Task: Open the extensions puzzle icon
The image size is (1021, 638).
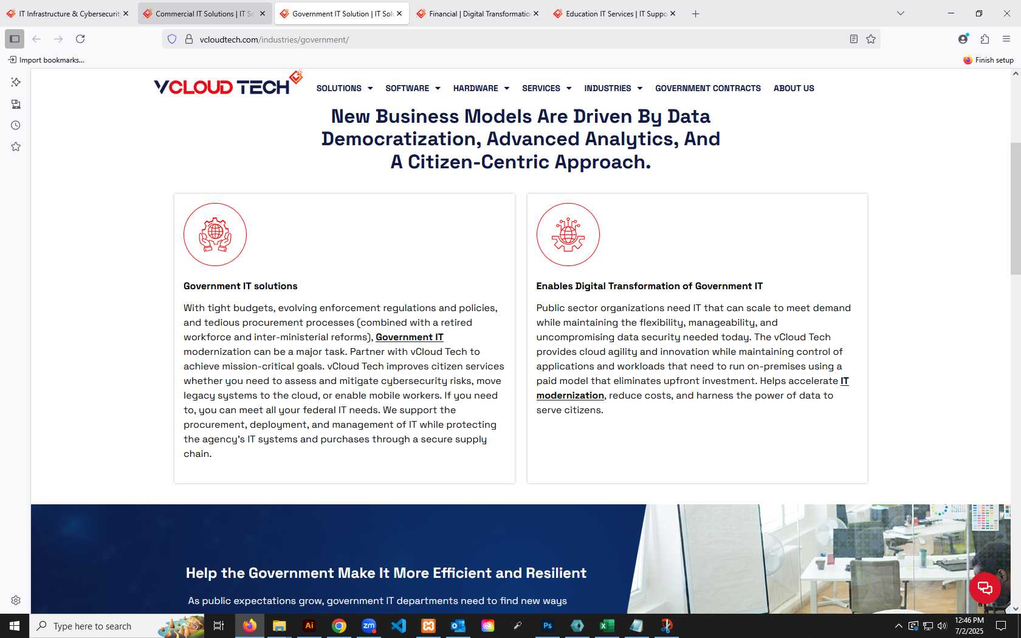Action: coord(985,39)
